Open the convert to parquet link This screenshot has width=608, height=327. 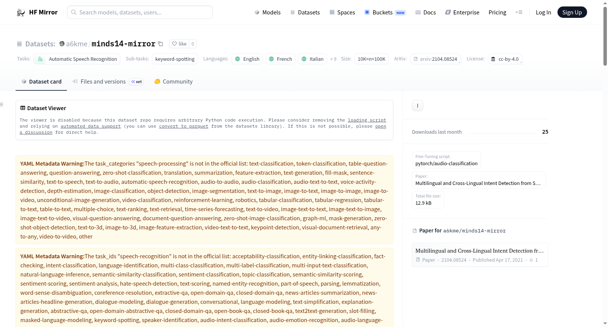pos(184,126)
